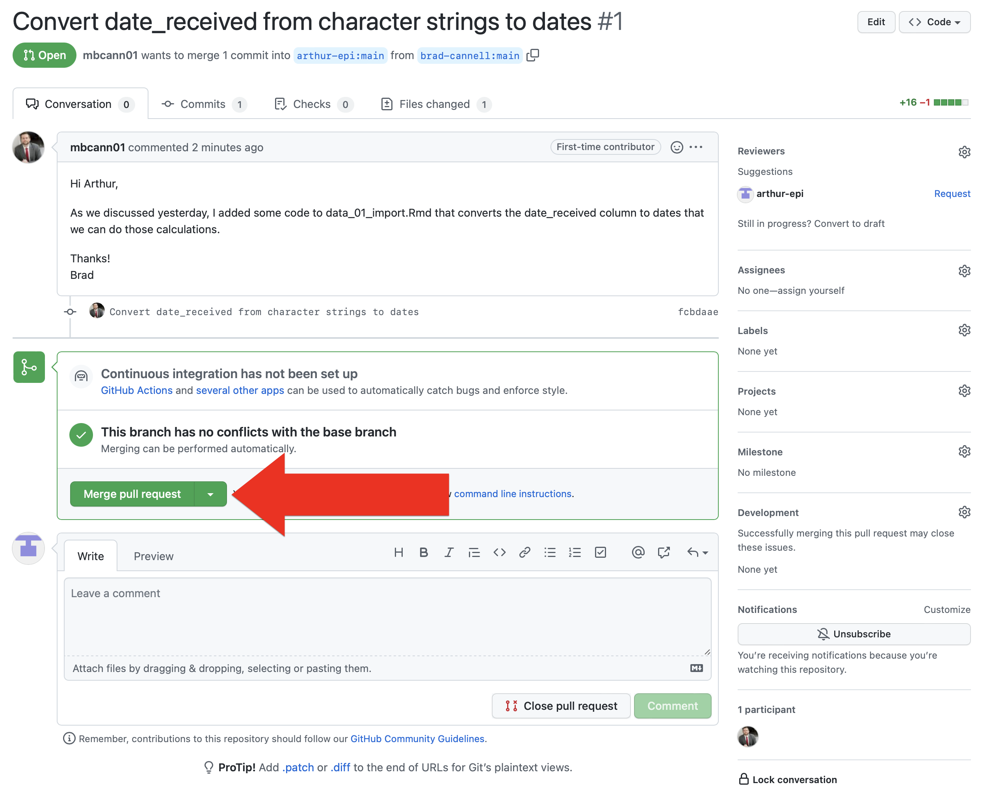Open the GitHub Actions link
This screenshot has height=802, width=993.
137,390
